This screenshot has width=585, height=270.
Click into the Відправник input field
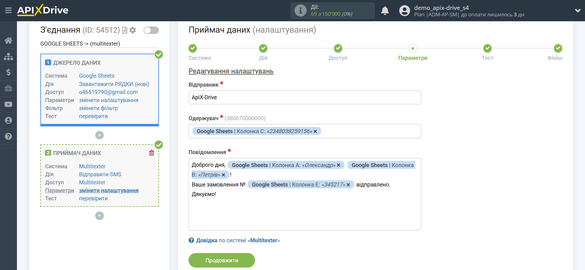click(305, 97)
